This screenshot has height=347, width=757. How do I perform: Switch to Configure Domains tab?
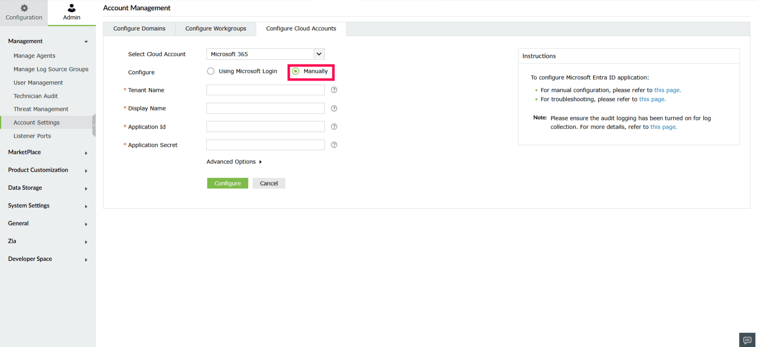point(139,28)
